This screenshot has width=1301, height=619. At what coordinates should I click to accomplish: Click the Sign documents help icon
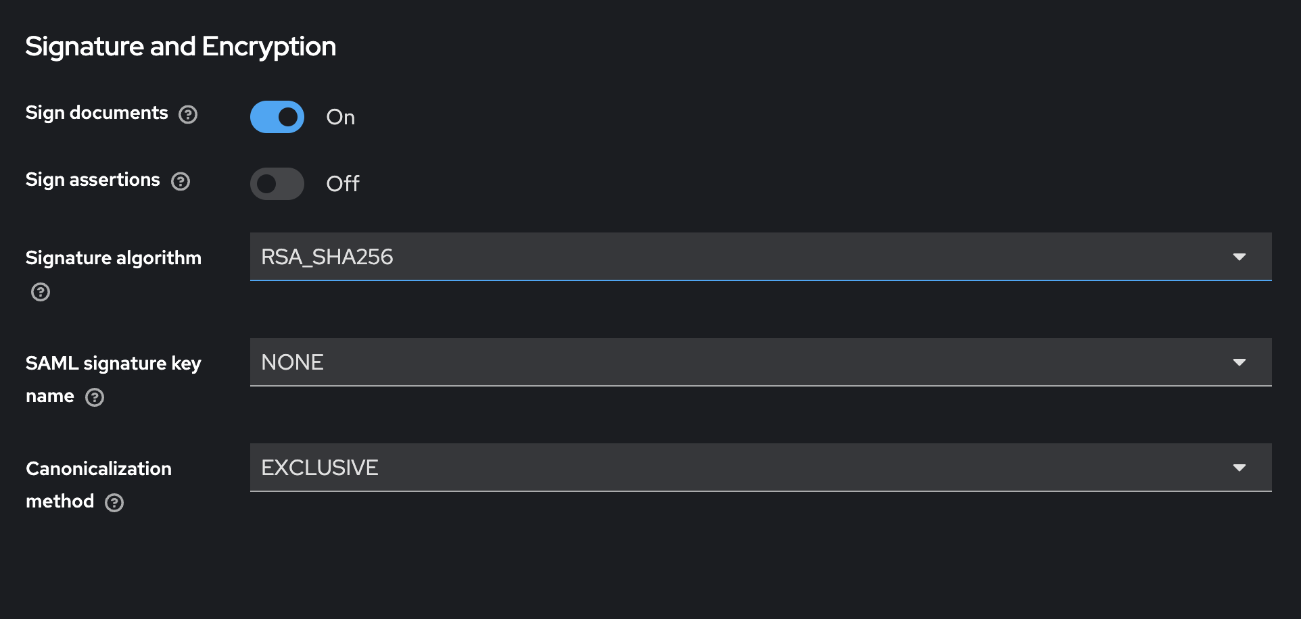click(188, 116)
